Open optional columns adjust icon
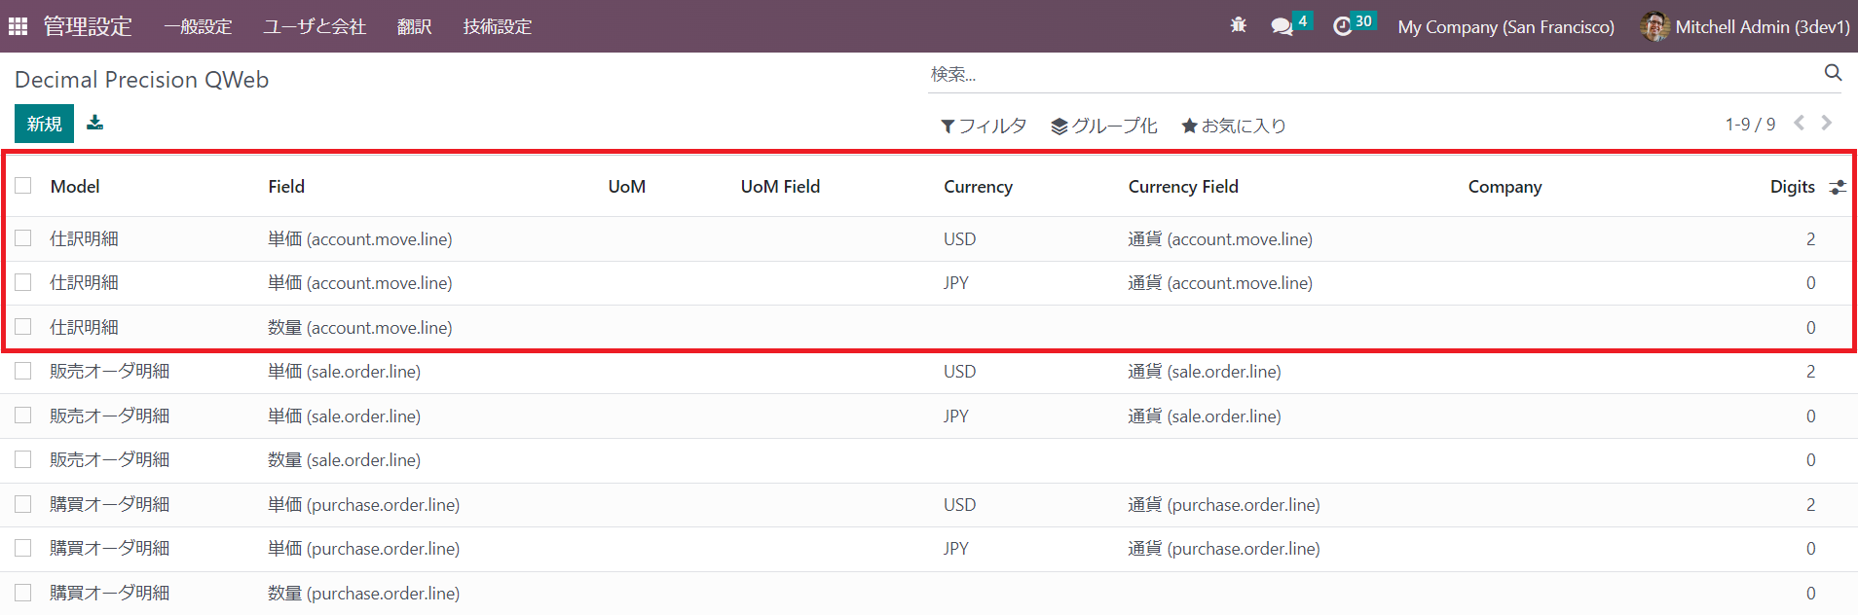 pos(1838,187)
